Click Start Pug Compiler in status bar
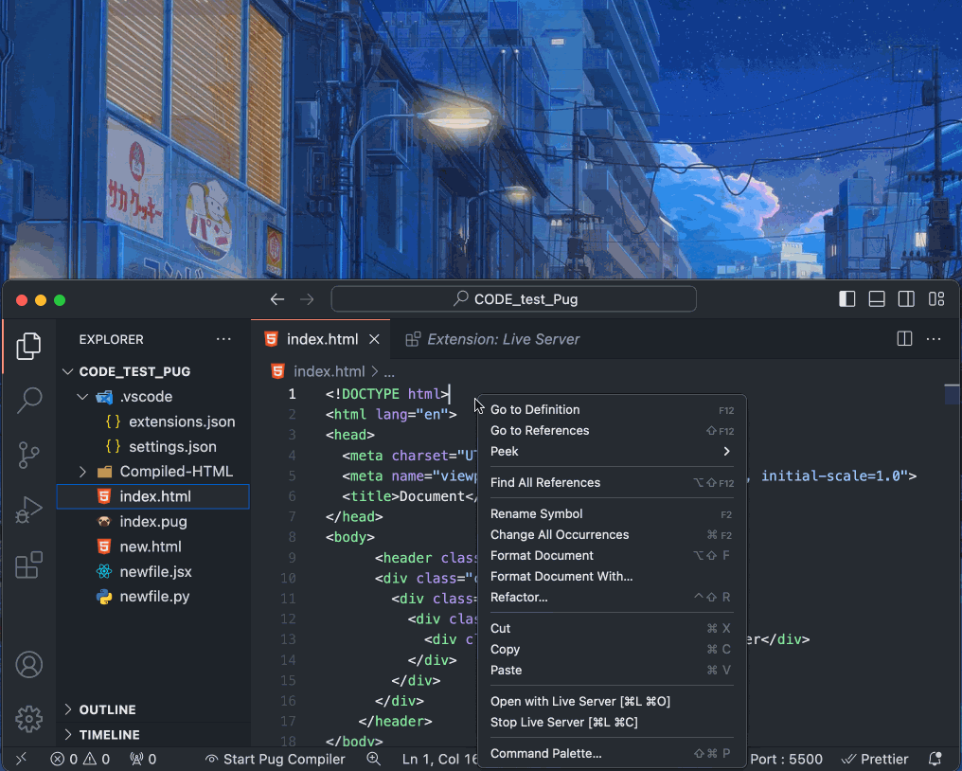Screen dimensions: 962x771 tap(276, 759)
